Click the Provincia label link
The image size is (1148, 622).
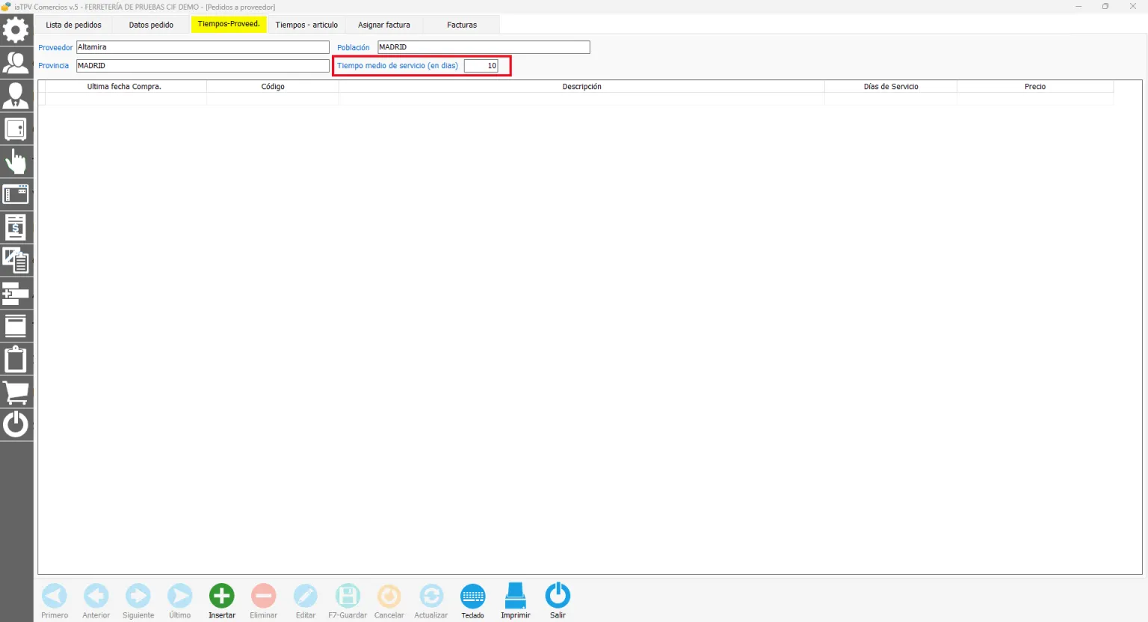point(54,66)
